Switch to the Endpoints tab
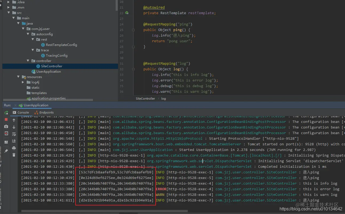The image size is (345, 214). pyautogui.click(x=44, y=112)
